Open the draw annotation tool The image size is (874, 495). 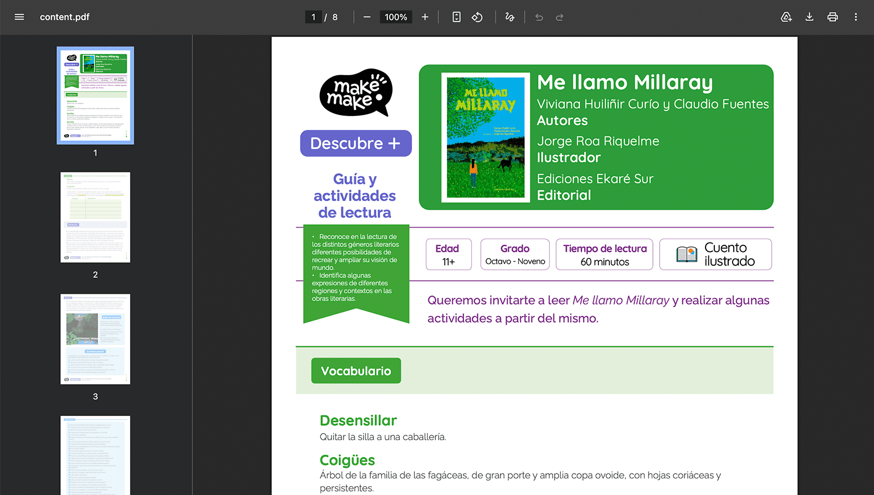coord(510,17)
